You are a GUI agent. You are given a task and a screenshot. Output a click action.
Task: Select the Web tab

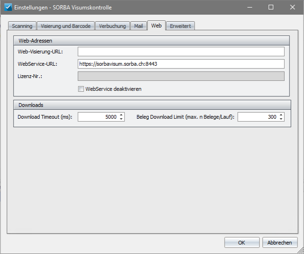coord(156,26)
